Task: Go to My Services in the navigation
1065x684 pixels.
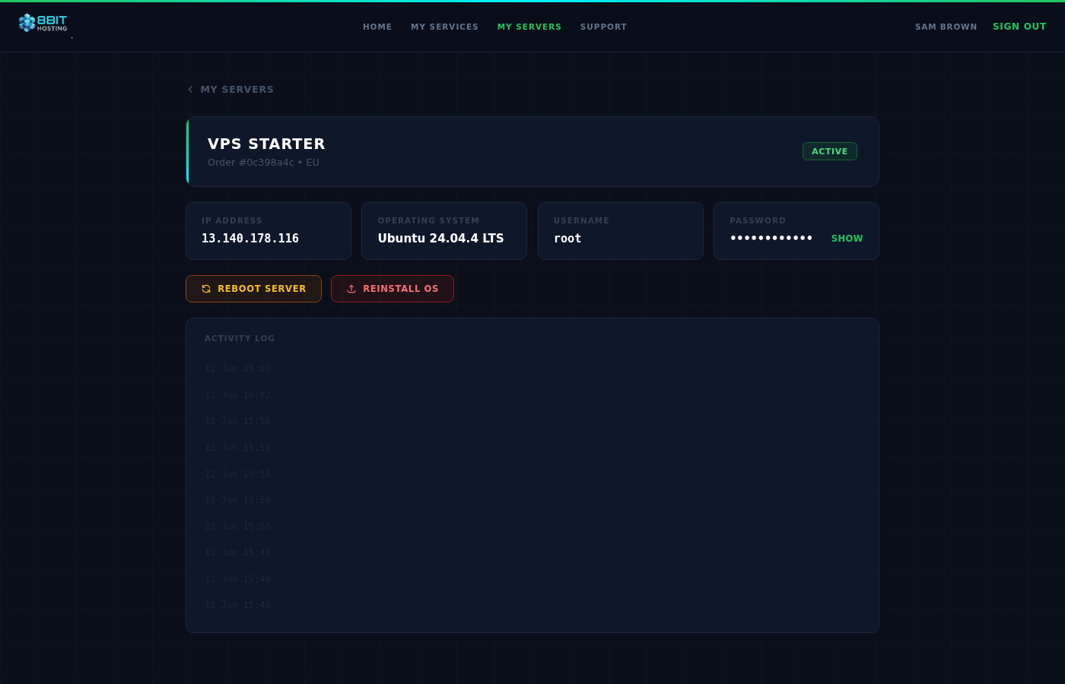Action: tap(445, 27)
